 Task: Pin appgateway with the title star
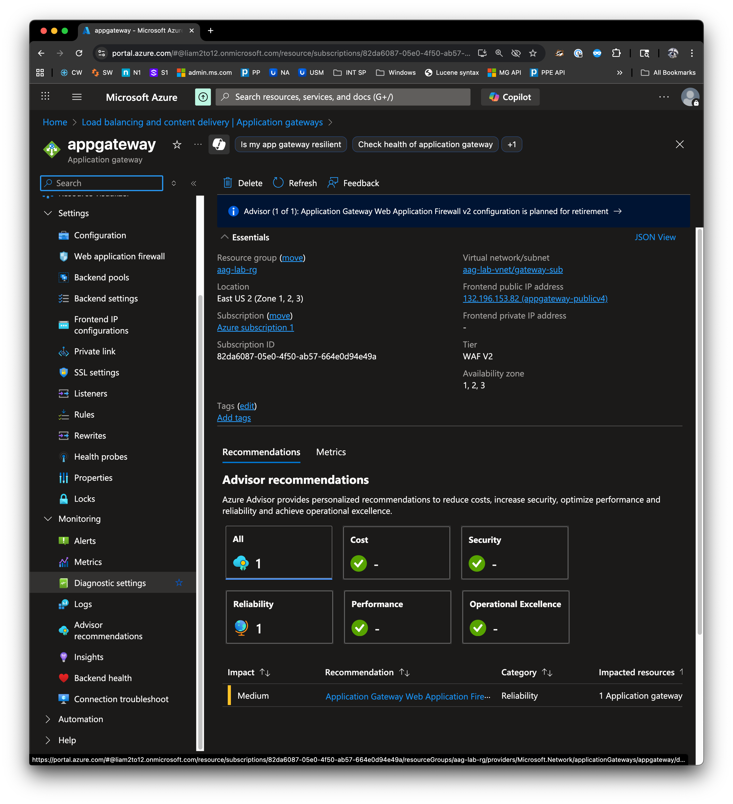(177, 145)
